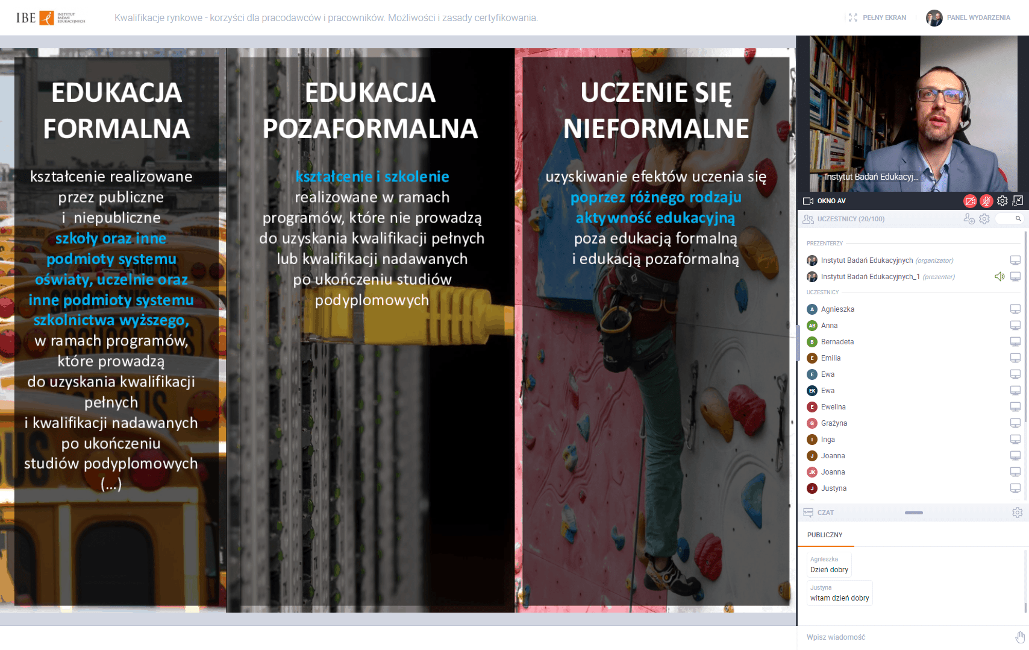Click the IBE logo
This screenshot has width=1029, height=650.
pyautogui.click(x=51, y=17)
